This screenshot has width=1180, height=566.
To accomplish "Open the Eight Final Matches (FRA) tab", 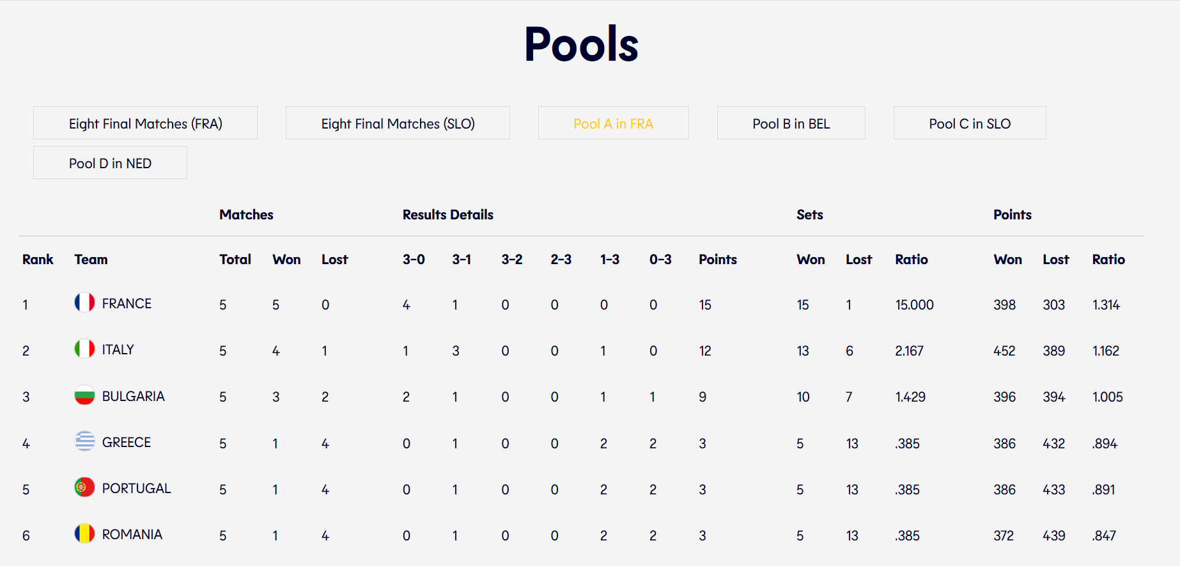I will [x=145, y=123].
